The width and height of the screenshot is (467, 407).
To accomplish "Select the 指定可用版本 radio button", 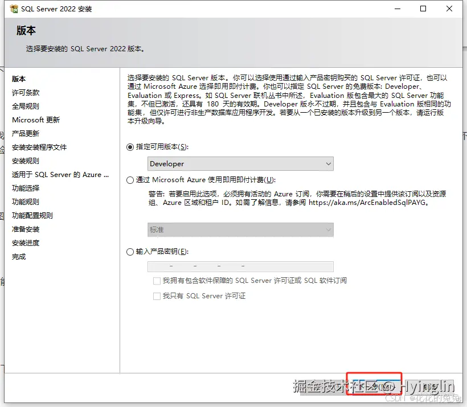I will pyautogui.click(x=130, y=147).
